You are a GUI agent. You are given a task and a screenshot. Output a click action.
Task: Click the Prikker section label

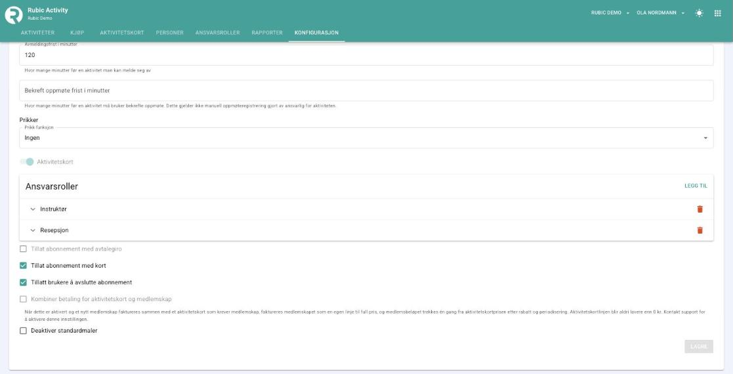(x=29, y=120)
